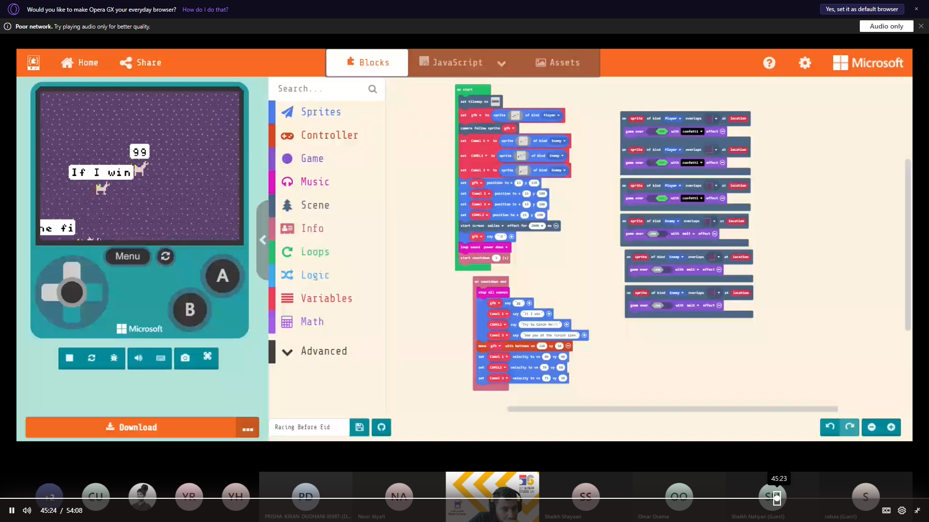Tap the simulator B button
Screen dimensions: 929x522
click(190, 309)
